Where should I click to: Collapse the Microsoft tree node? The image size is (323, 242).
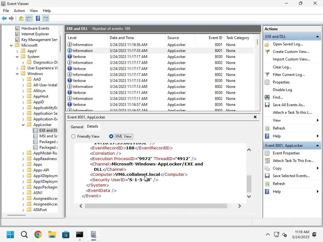coord(11,45)
